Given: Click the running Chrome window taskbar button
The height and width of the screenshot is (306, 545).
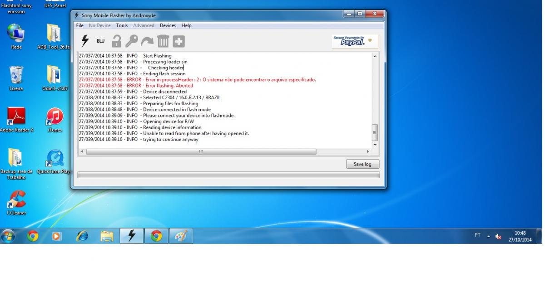Looking at the screenshot, I should (x=156, y=236).
